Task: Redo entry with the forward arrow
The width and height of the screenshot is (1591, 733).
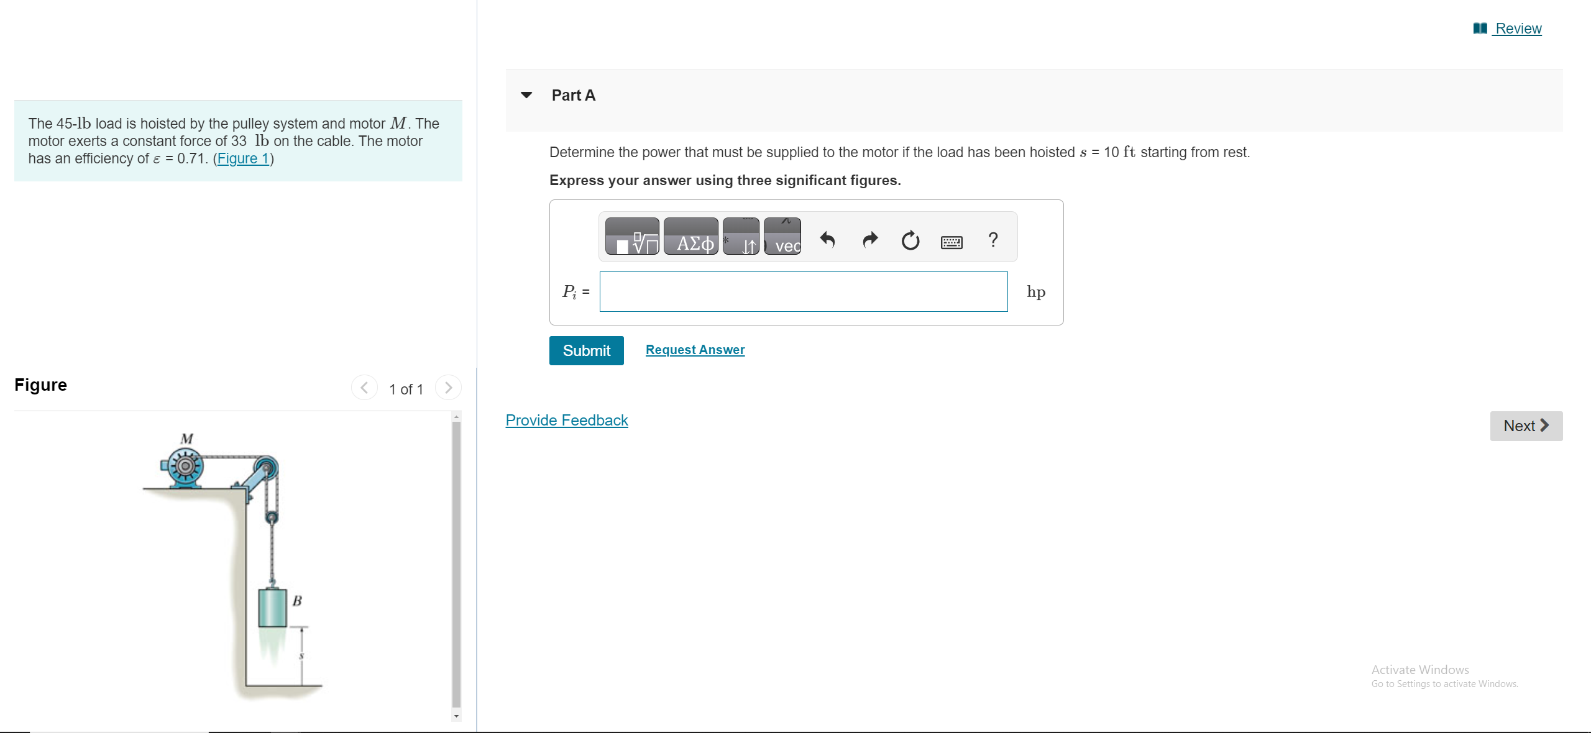Action: click(870, 239)
